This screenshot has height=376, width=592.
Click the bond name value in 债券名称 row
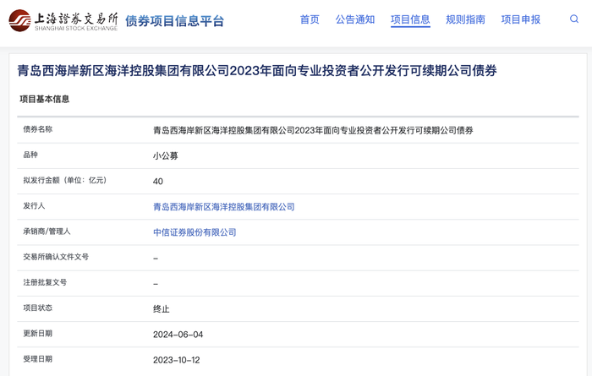point(313,130)
